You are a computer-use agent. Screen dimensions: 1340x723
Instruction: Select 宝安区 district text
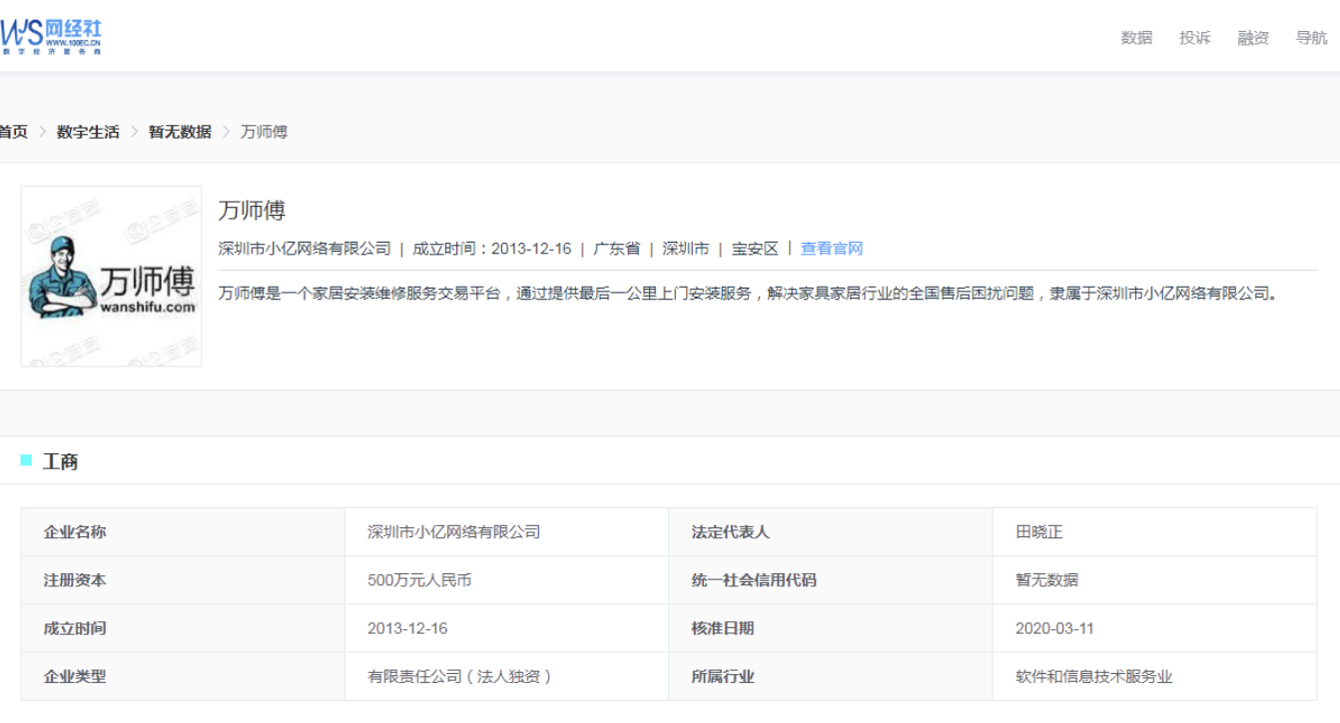point(755,249)
